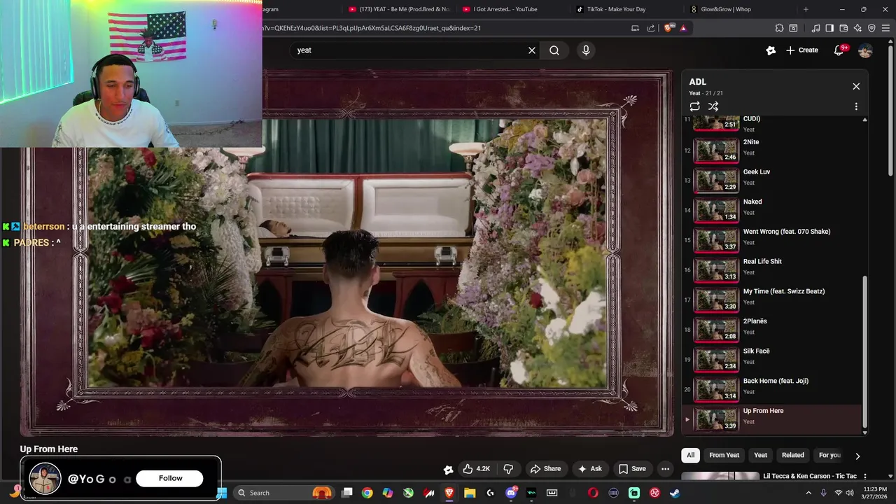Image resolution: width=896 pixels, height=504 pixels.
Task: Open the account avatar menu
Action: coord(865,50)
